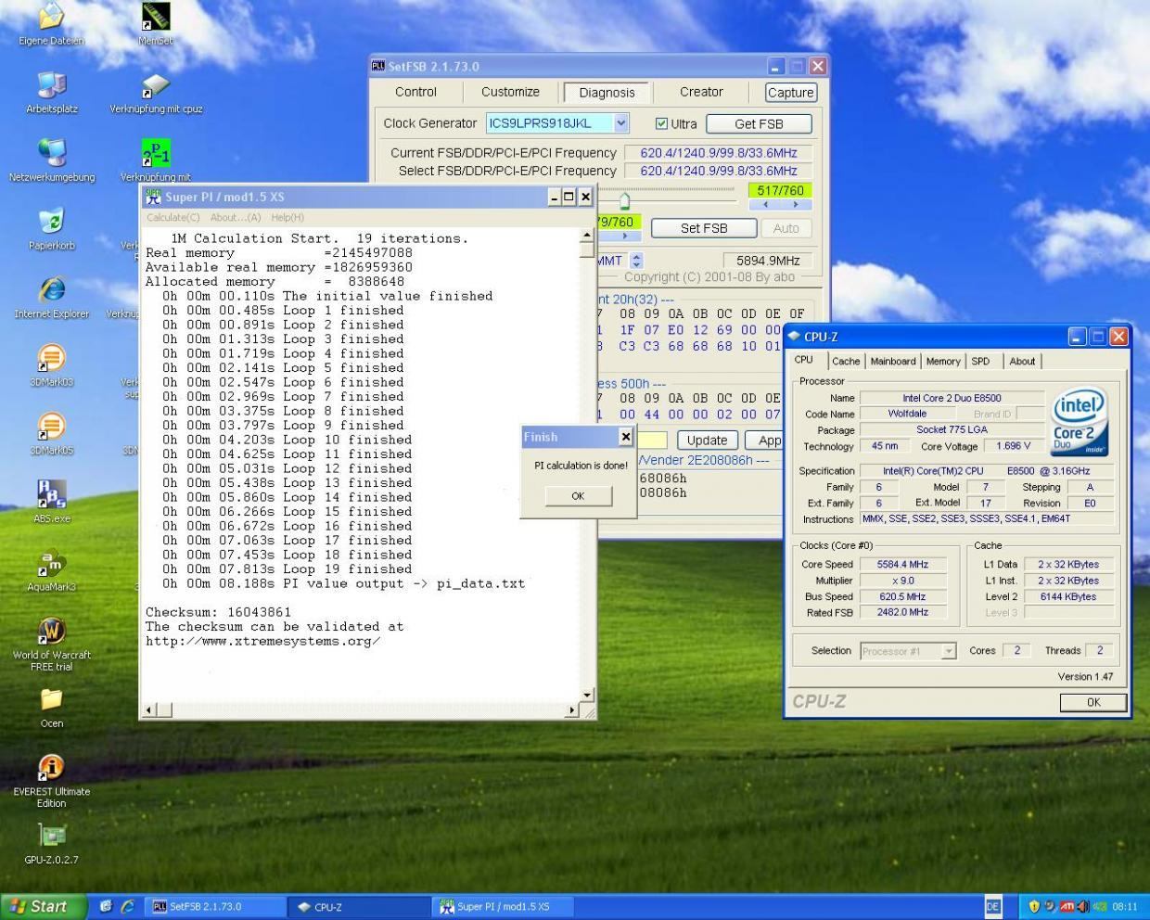Toggle the Ultra checkbox in SetFSB
The height and width of the screenshot is (920, 1150).
pyautogui.click(x=661, y=123)
